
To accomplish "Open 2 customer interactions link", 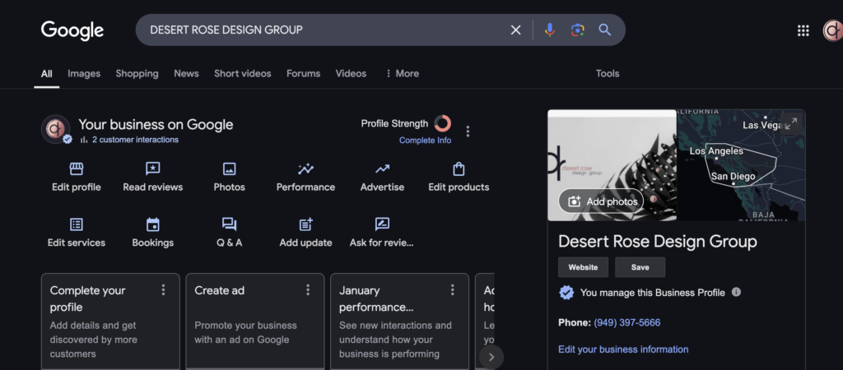I will click(135, 140).
